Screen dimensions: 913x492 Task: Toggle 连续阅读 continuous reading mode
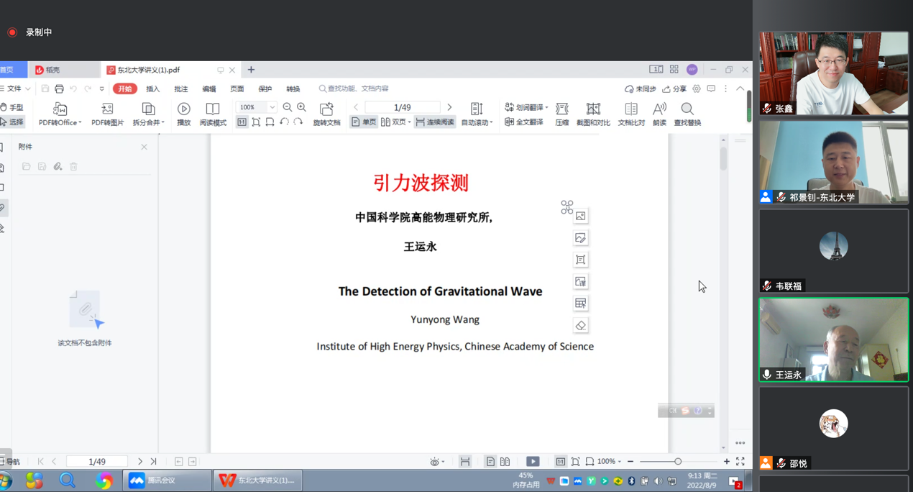(435, 122)
